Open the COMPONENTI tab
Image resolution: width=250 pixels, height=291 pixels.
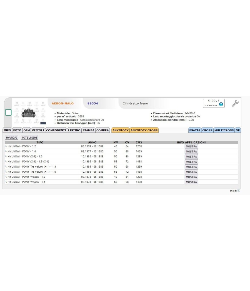pyautogui.click(x=56, y=130)
